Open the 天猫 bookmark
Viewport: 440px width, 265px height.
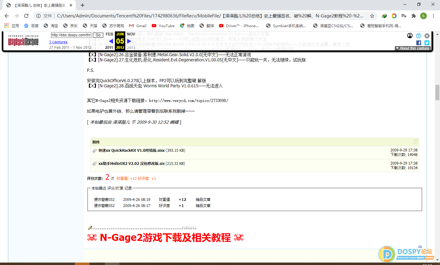tap(90, 26)
